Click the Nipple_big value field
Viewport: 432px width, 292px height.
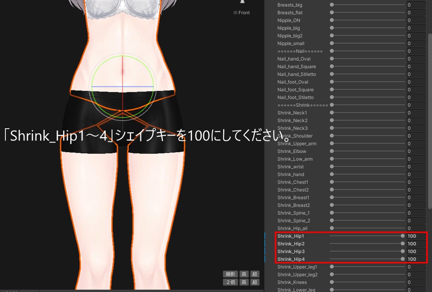click(416, 28)
